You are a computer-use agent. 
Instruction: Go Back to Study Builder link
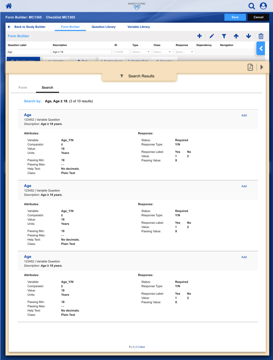pyautogui.click(x=30, y=27)
